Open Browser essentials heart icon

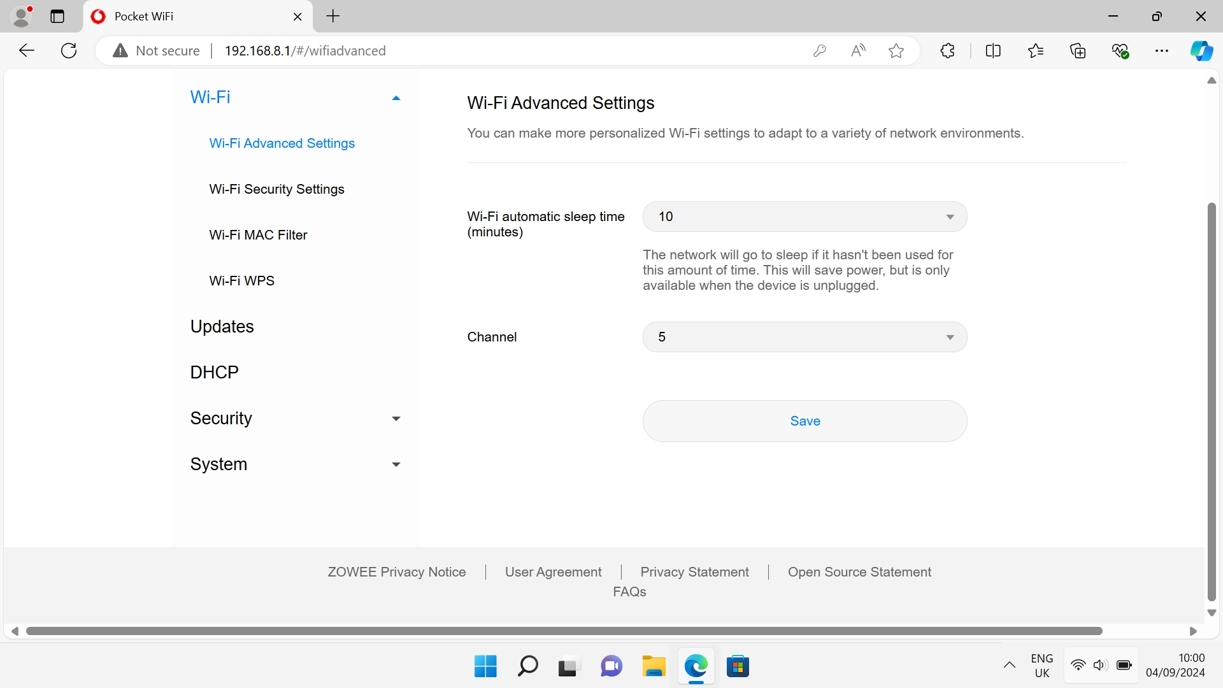[x=1120, y=51]
